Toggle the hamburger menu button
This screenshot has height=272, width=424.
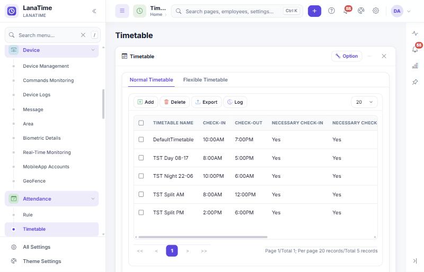(122, 11)
